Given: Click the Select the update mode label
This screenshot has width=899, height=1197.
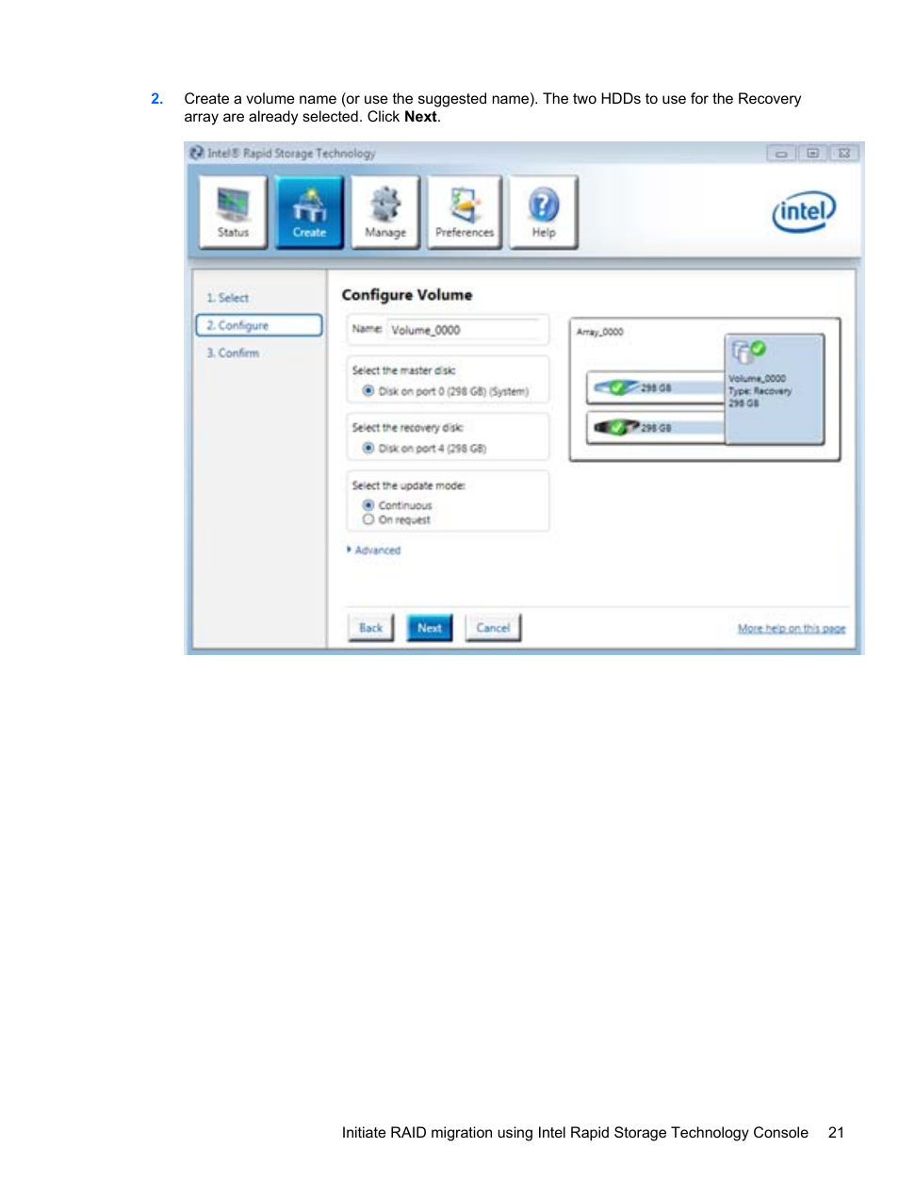Looking at the screenshot, I should point(409,485).
